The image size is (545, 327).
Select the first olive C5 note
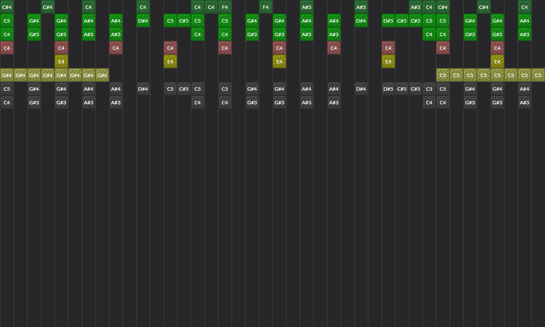pos(443,75)
